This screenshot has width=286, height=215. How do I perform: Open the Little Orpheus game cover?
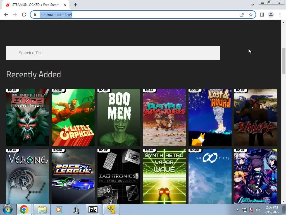[73, 117]
